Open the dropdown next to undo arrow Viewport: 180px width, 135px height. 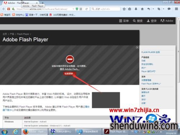(153, 9)
